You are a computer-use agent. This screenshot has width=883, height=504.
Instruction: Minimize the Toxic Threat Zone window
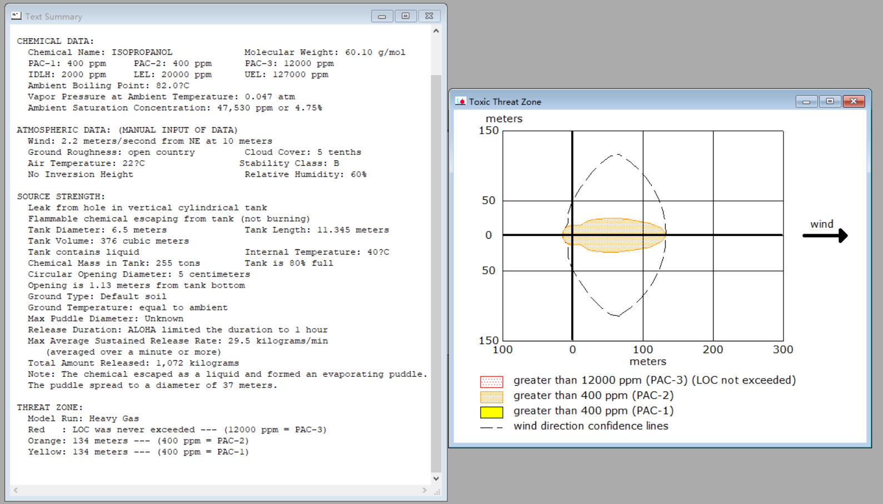[806, 101]
